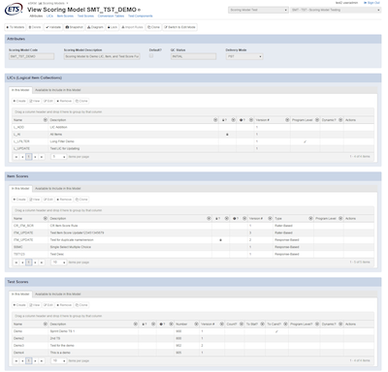Open Available to Include tab under LICs
388x372 pixels.
(x=58, y=90)
